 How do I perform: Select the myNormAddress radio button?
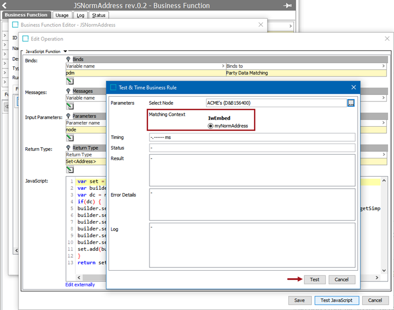point(210,126)
